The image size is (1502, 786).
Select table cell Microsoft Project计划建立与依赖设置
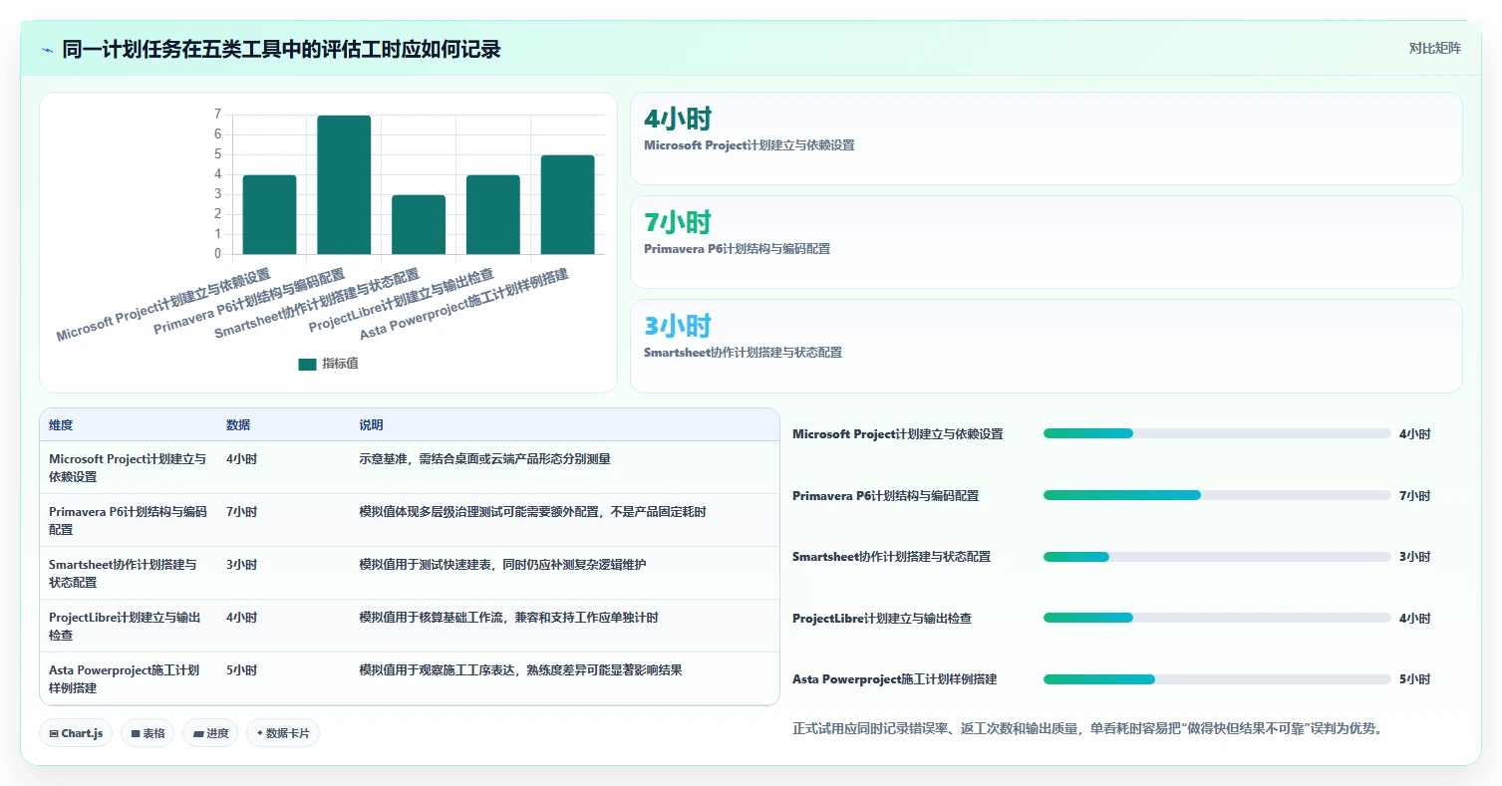(x=128, y=468)
